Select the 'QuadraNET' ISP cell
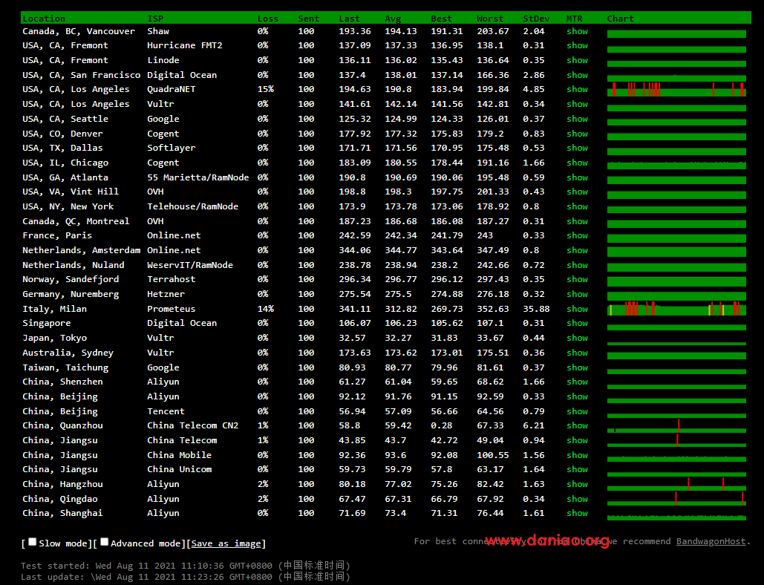 click(171, 89)
